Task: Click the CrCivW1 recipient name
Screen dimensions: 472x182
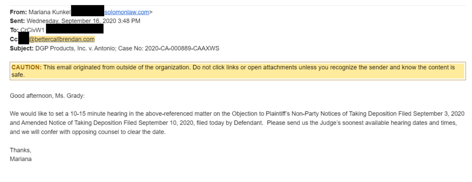Action: [x=32, y=30]
